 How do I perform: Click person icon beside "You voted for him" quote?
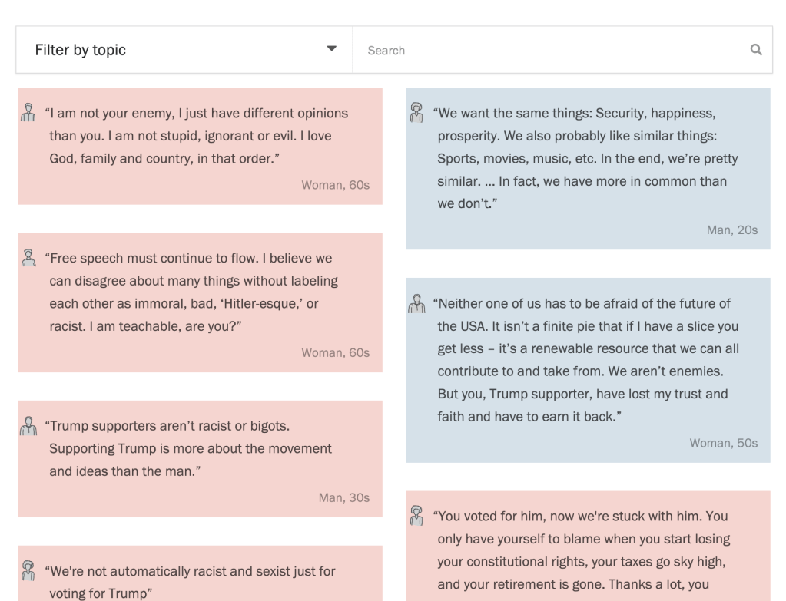(x=417, y=514)
